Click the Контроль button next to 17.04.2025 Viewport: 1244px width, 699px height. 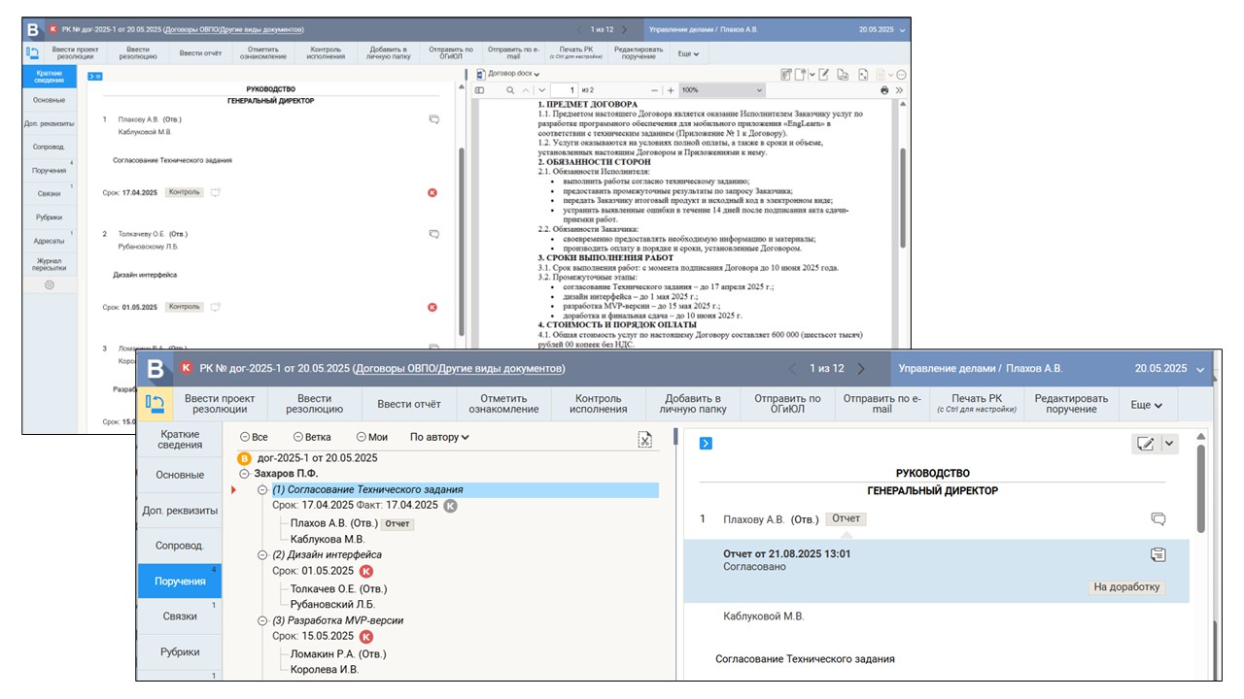click(x=184, y=192)
